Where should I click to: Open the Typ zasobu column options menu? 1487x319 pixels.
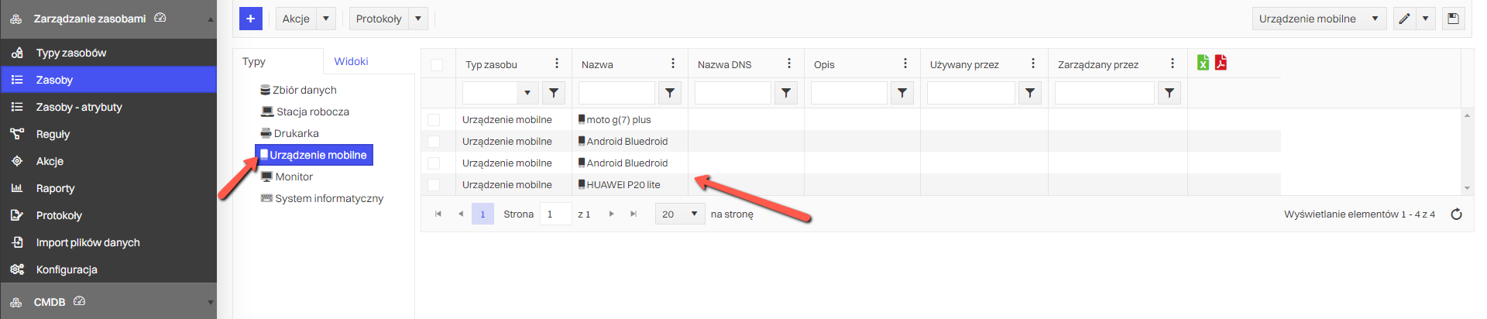[556, 63]
